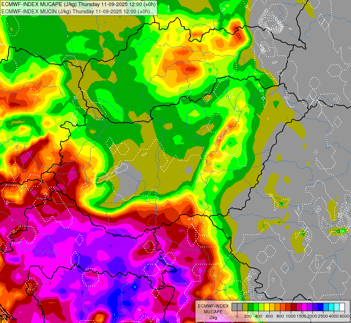Click the legend value 4000
The height and width of the screenshot is (323, 351).
(x=334, y=316)
